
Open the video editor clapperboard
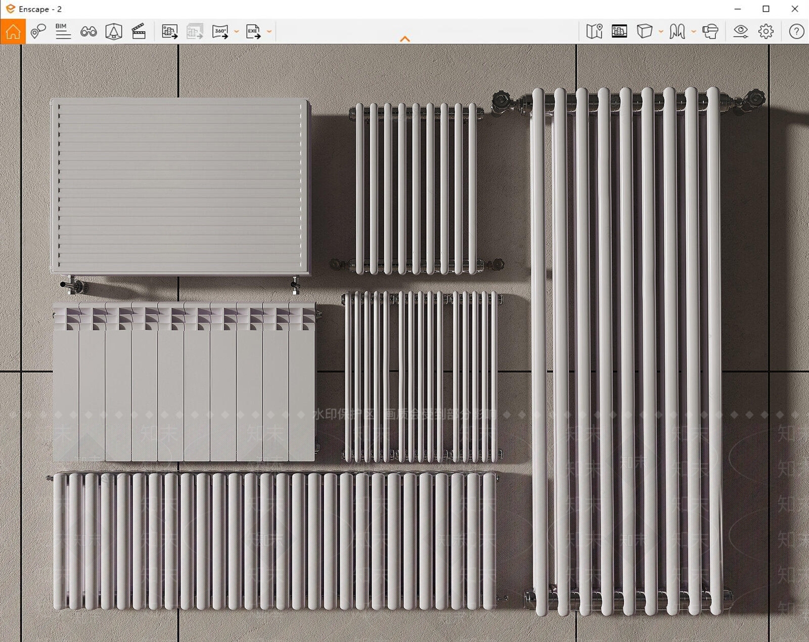139,31
